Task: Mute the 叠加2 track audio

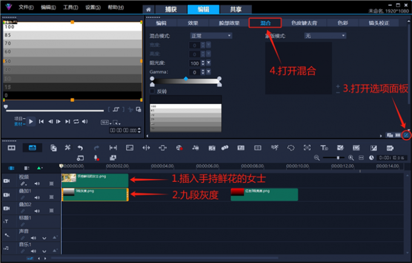Action: (37, 211)
